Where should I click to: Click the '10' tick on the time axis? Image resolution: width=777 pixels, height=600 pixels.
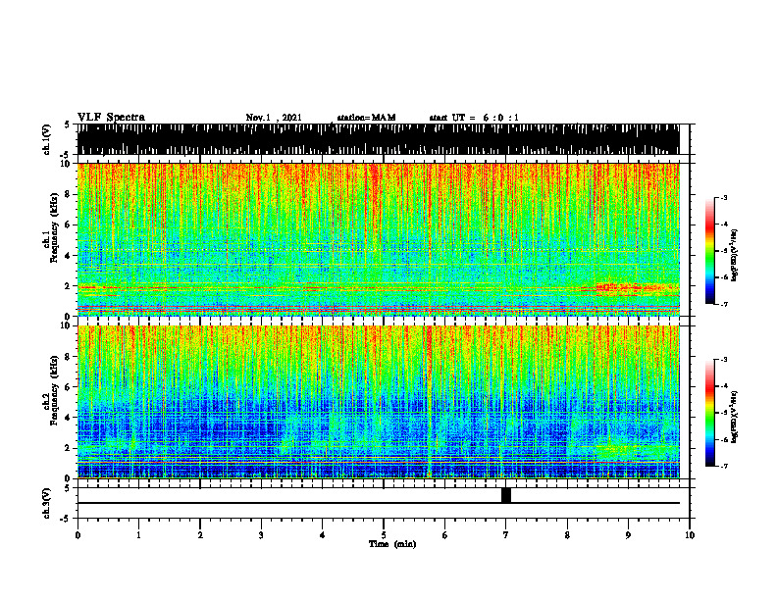[x=690, y=535]
